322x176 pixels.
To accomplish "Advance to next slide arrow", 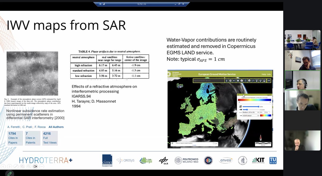I will coord(10,166).
